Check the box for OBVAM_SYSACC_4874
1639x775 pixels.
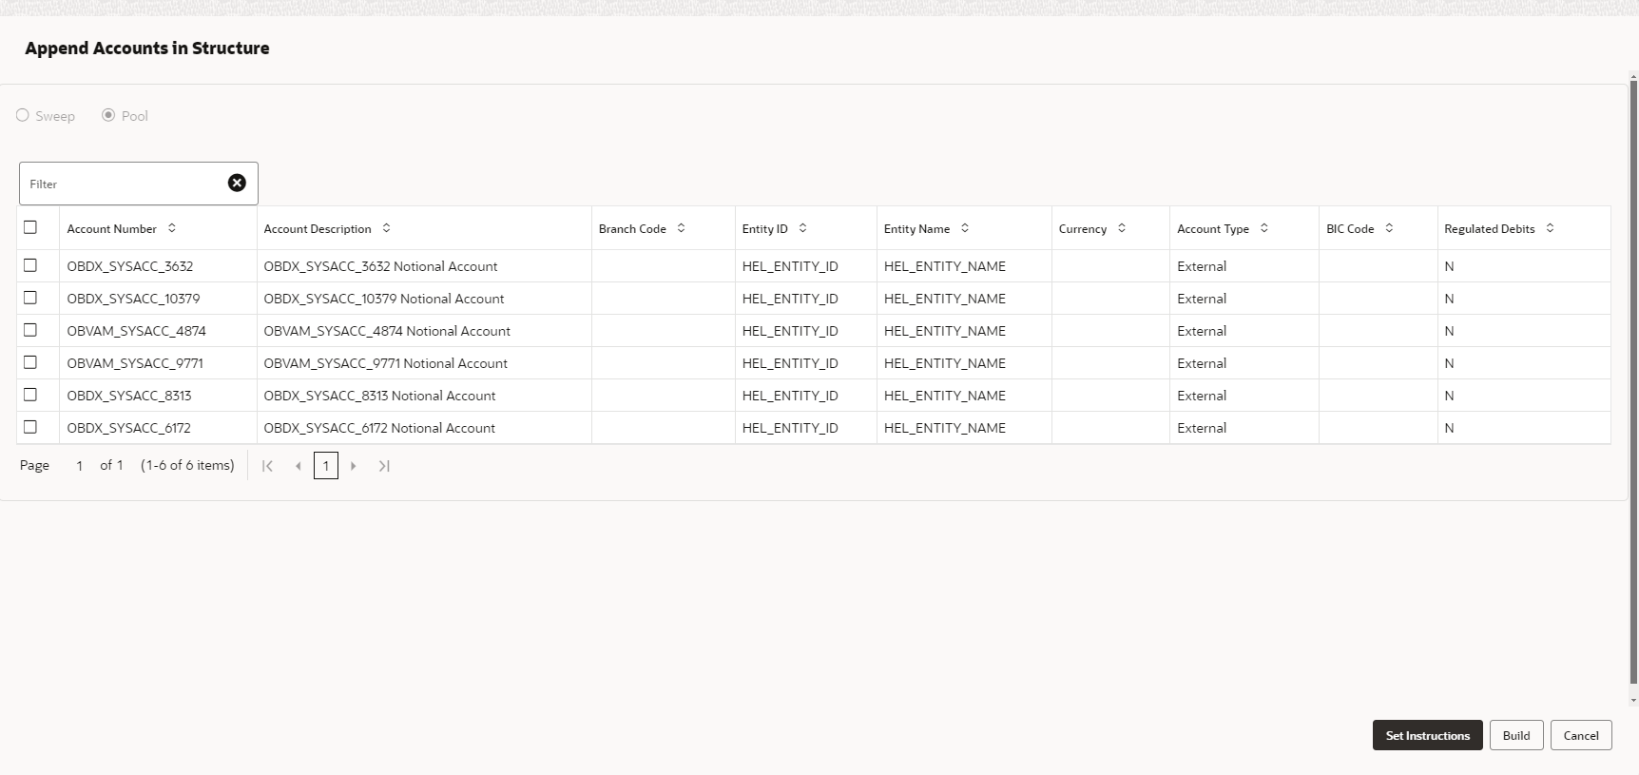(x=30, y=330)
